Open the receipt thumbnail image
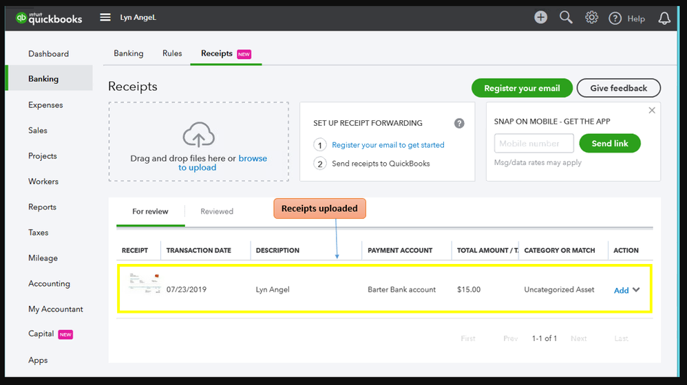This screenshot has height=385, width=687. coord(144,283)
